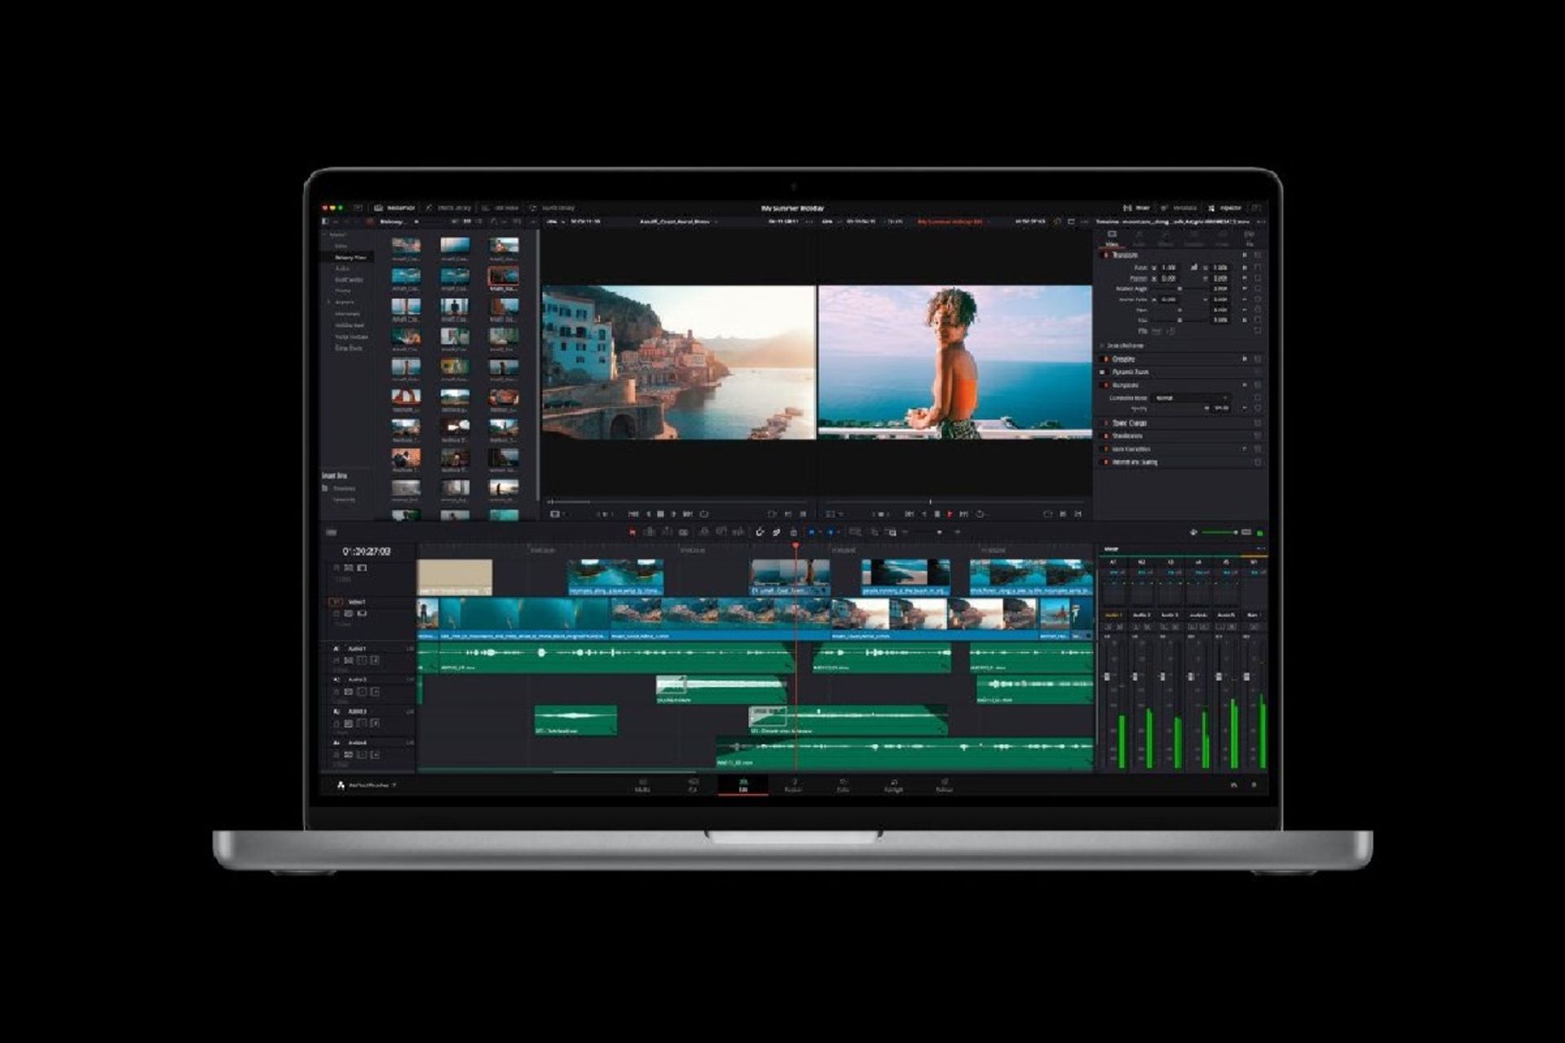The width and height of the screenshot is (1565, 1043).
Task: Select the Selection Mode arrow tool
Action: click(x=632, y=532)
